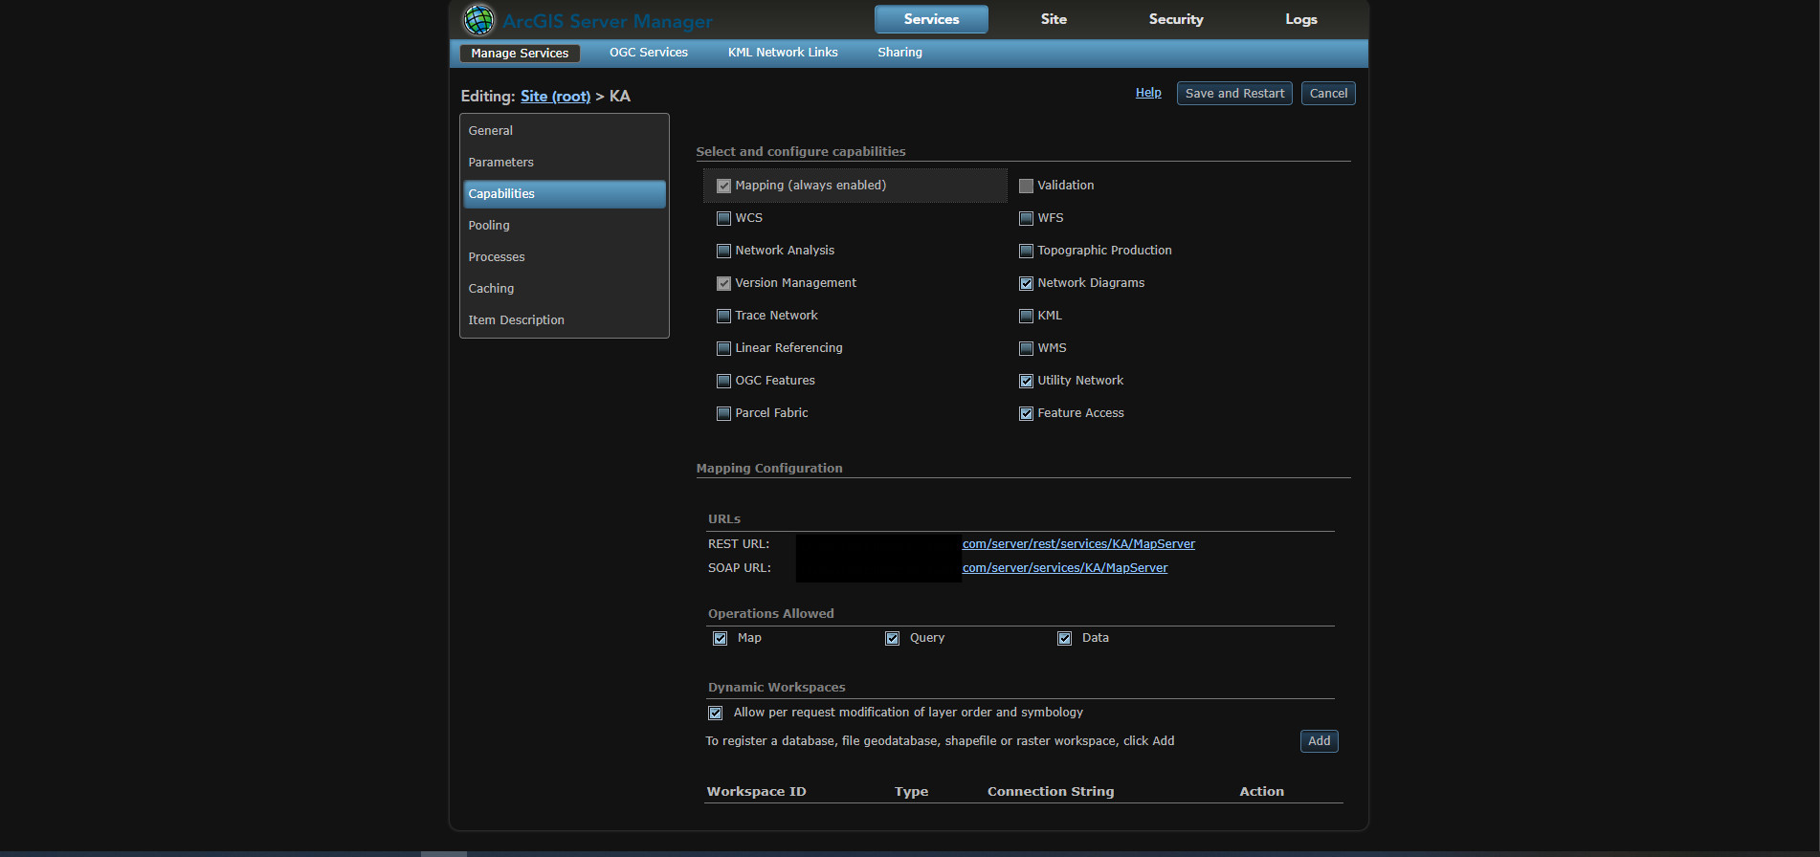Toggle per request layer modification checkbox
Screen dimensions: 1820x857
tap(715, 713)
